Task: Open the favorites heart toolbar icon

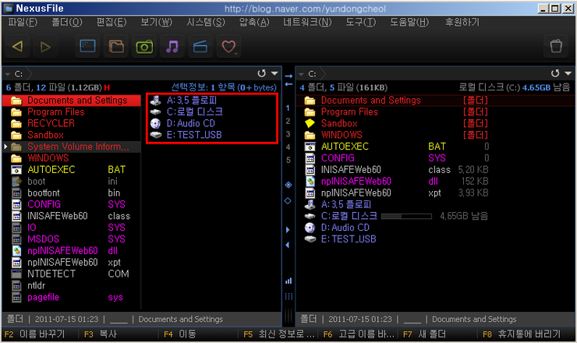Action: click(228, 47)
